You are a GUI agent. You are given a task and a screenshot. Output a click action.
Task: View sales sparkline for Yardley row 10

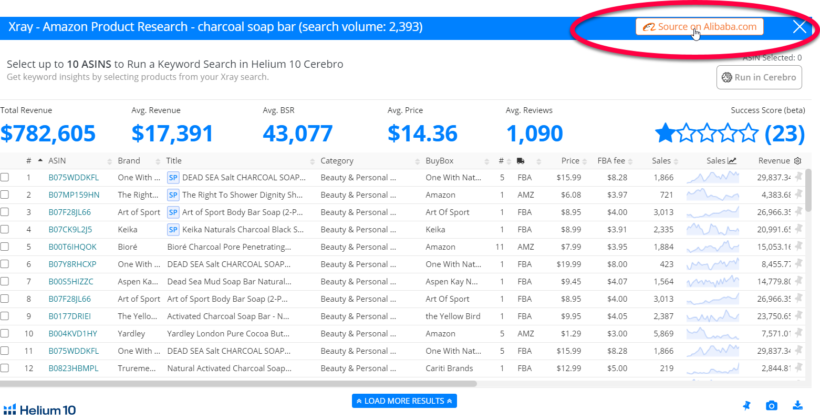pyautogui.click(x=713, y=334)
